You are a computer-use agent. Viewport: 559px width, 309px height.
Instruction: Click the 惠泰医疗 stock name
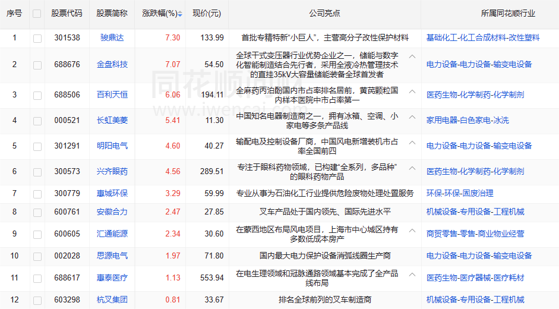112,278
